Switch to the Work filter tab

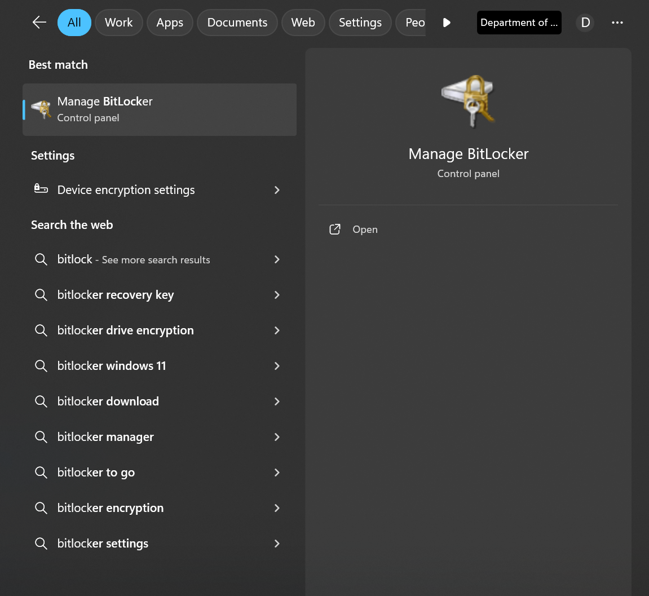click(x=119, y=23)
